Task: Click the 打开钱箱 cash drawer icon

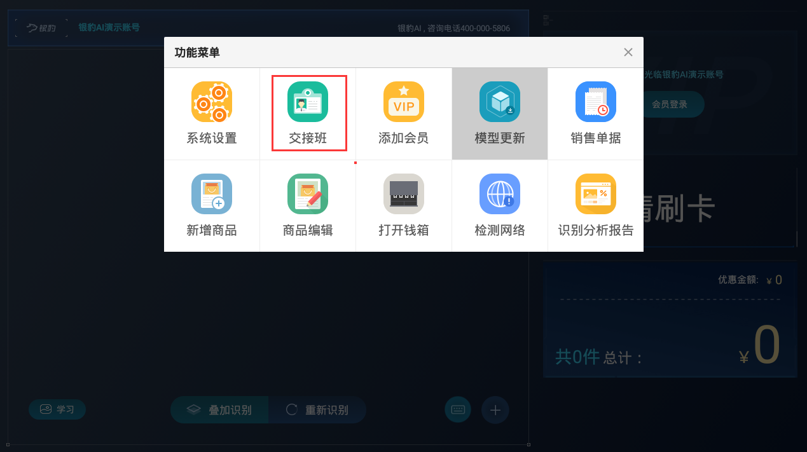Action: [x=404, y=194]
